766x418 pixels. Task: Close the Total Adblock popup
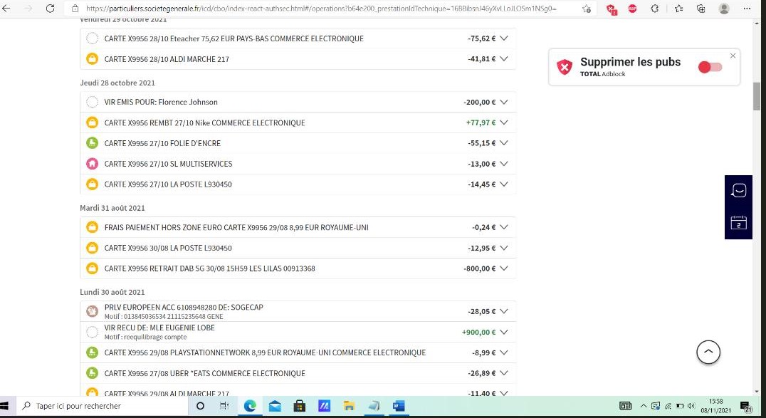[x=733, y=56]
